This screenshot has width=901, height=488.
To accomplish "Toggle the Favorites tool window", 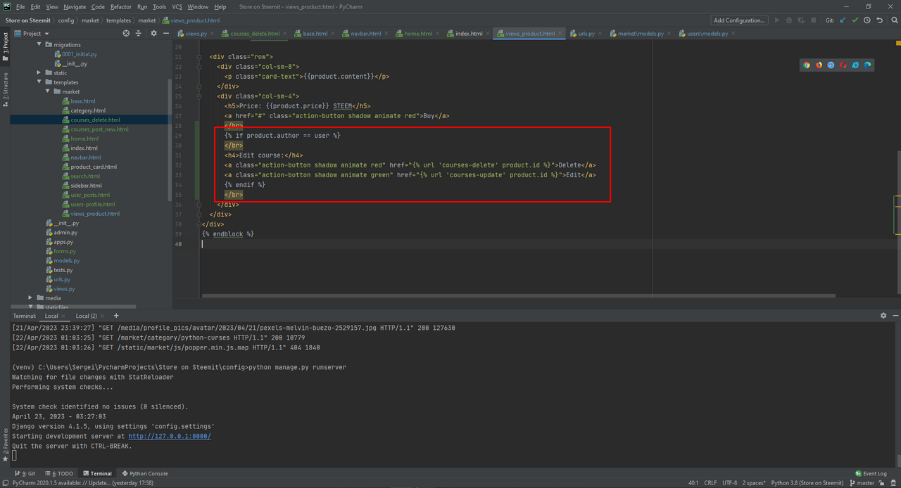I will point(5,443).
